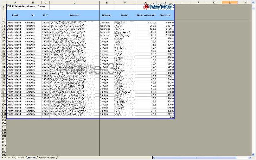Click the Miete p.a. header cell
256x160 pixels.
[165, 15]
